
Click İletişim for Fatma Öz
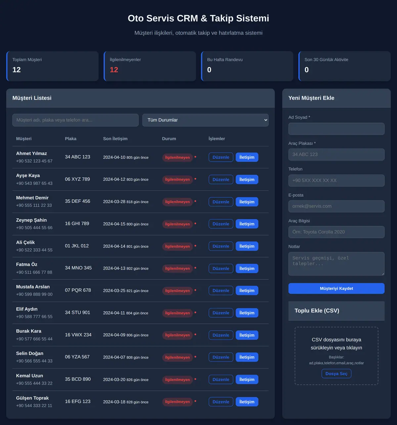[247, 269]
